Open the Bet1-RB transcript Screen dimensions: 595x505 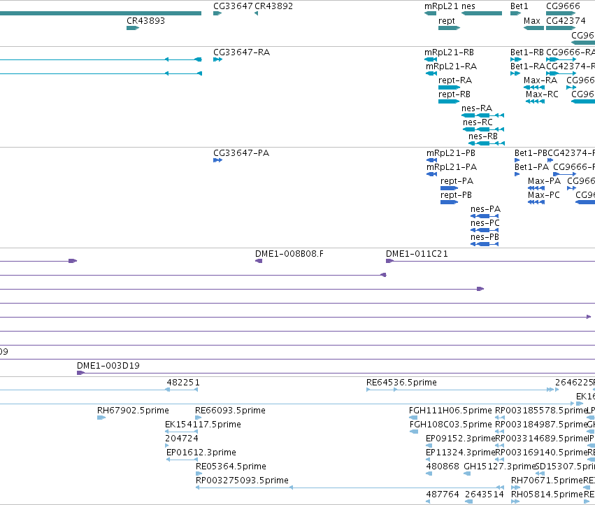516,59
